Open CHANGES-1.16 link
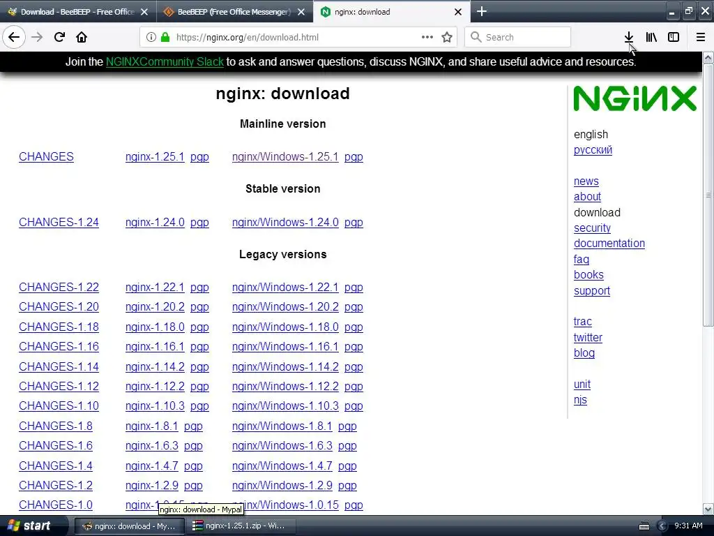 (x=59, y=346)
